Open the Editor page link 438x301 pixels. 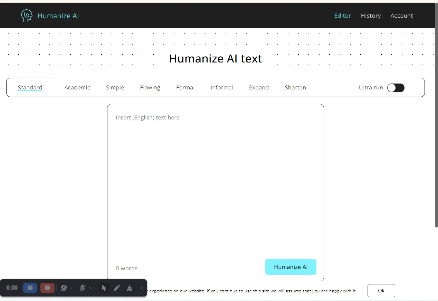(x=343, y=16)
